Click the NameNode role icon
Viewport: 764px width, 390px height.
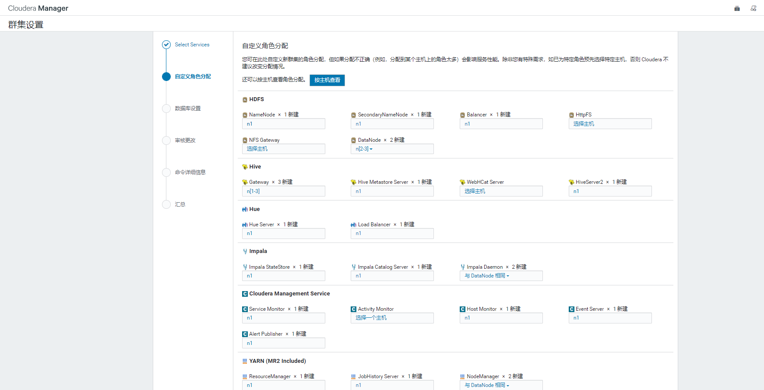[245, 115]
